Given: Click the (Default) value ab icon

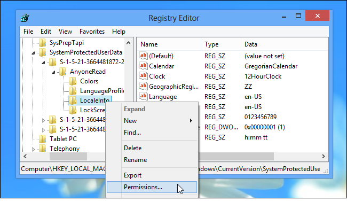Looking at the screenshot, I should point(144,56).
